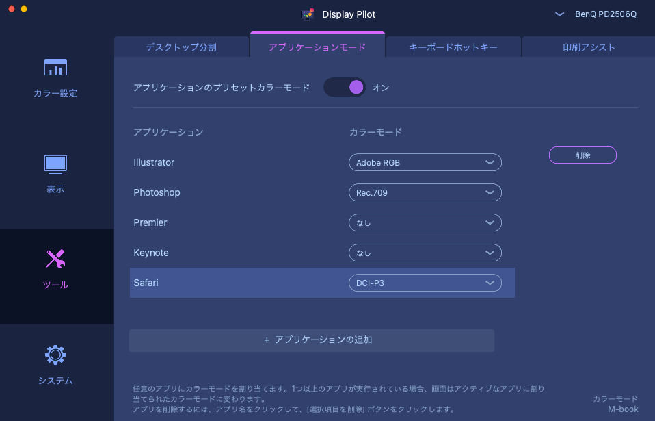This screenshot has width=655, height=421.
Task: Click the アプリケーションの追加 button
Action: 312,340
